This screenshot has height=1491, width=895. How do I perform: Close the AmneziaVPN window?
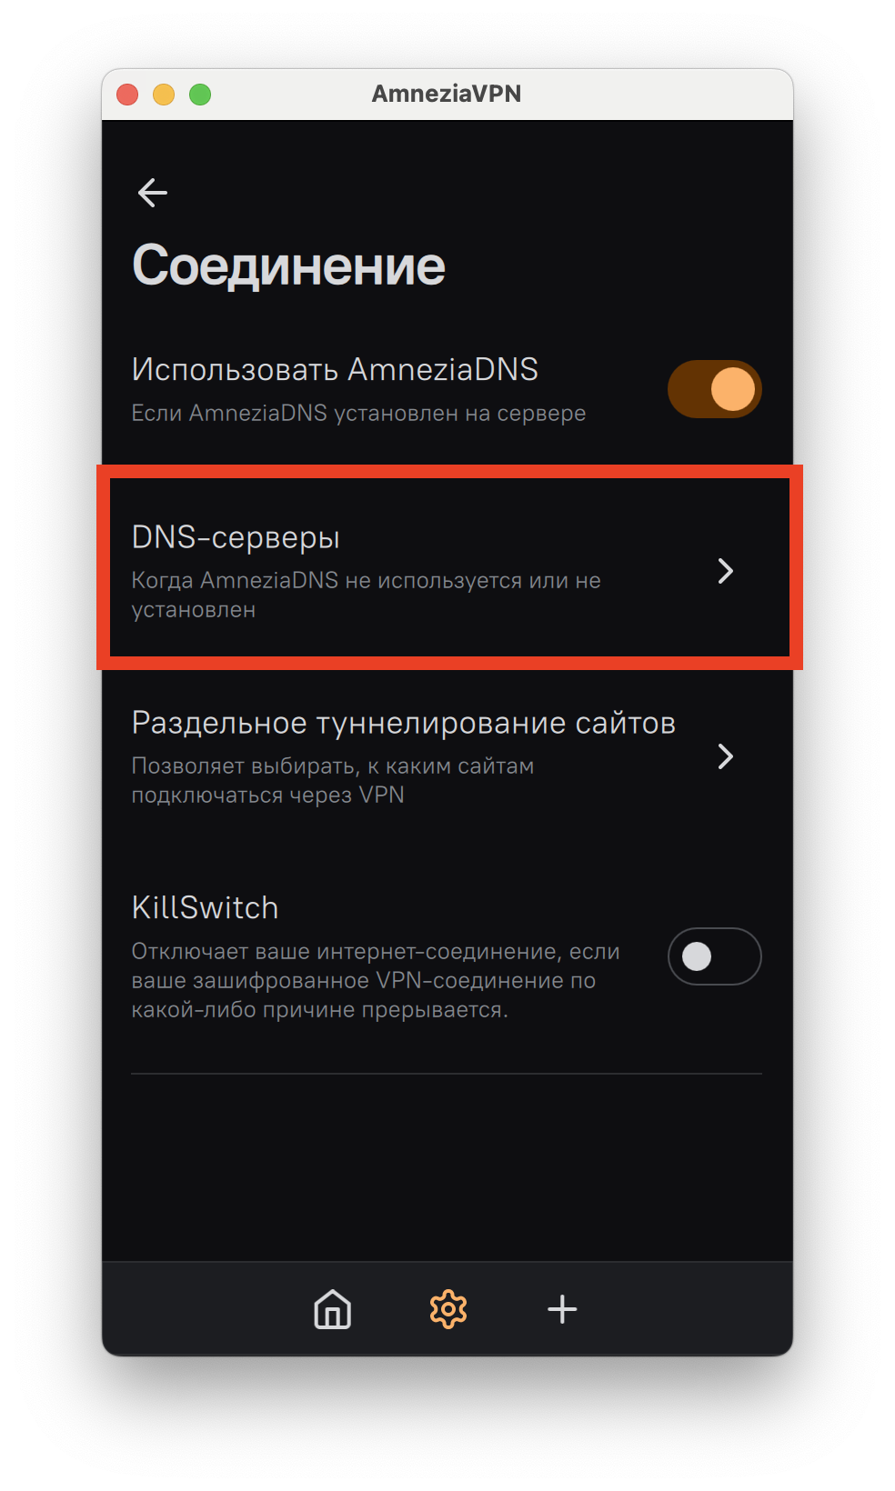[x=127, y=95]
